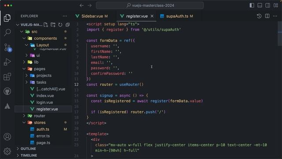
Task: Open Source Control view with 3 badge
Action: pyautogui.click(x=7, y=48)
